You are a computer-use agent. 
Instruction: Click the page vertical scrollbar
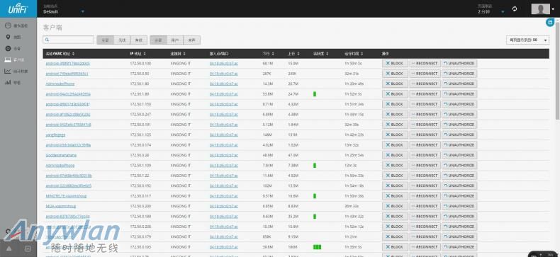558,72
